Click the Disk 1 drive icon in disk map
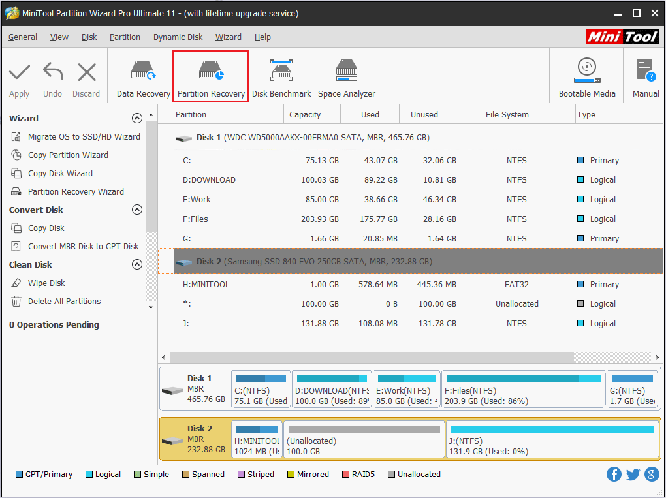The image size is (666, 498). click(172, 390)
